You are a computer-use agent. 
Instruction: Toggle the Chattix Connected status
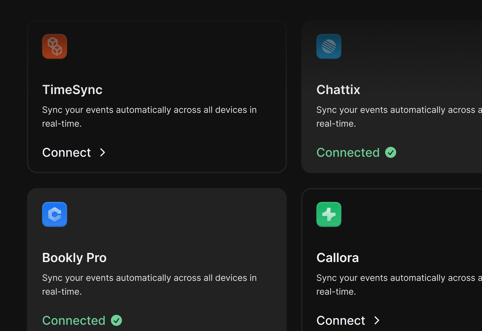coord(348,153)
